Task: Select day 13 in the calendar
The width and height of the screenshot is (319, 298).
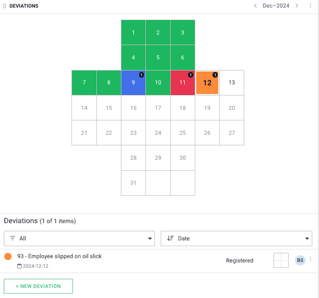Action: [x=232, y=83]
